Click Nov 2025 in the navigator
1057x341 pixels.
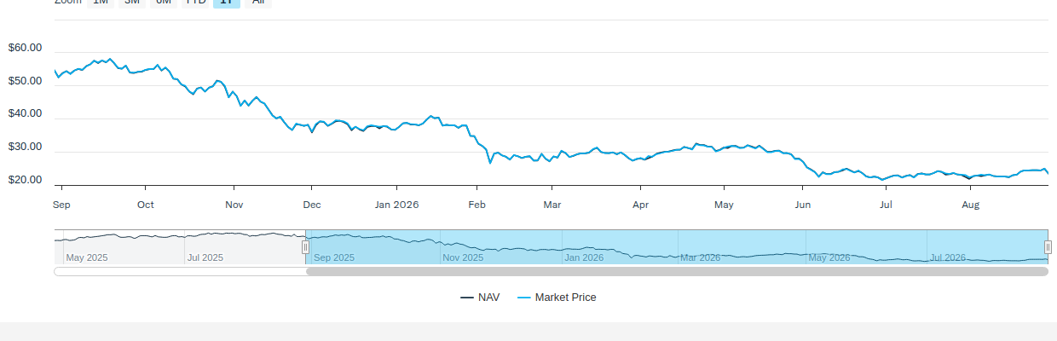463,257
